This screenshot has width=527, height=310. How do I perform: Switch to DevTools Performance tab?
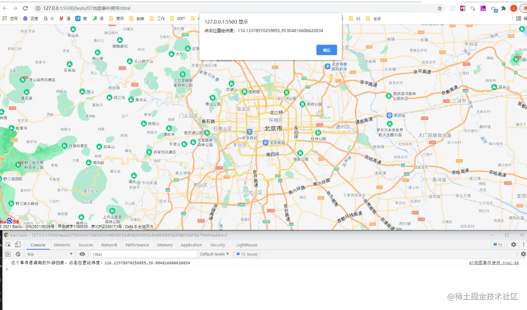point(137,245)
